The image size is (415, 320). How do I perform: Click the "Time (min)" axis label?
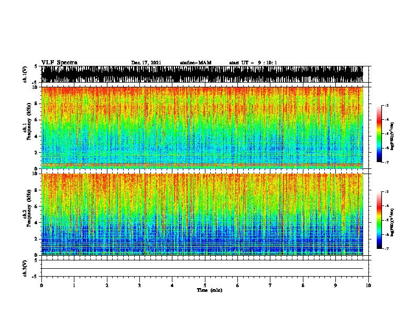(210, 290)
